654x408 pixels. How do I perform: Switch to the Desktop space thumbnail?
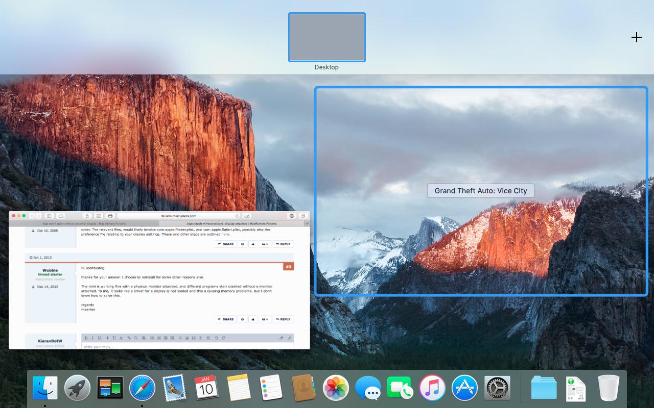coord(327,37)
